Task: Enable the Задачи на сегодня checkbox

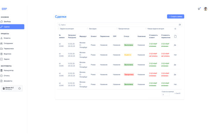Action: point(59,29)
